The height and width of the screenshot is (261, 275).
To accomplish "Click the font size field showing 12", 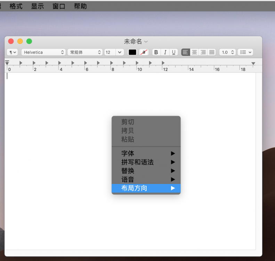I will (x=110, y=52).
